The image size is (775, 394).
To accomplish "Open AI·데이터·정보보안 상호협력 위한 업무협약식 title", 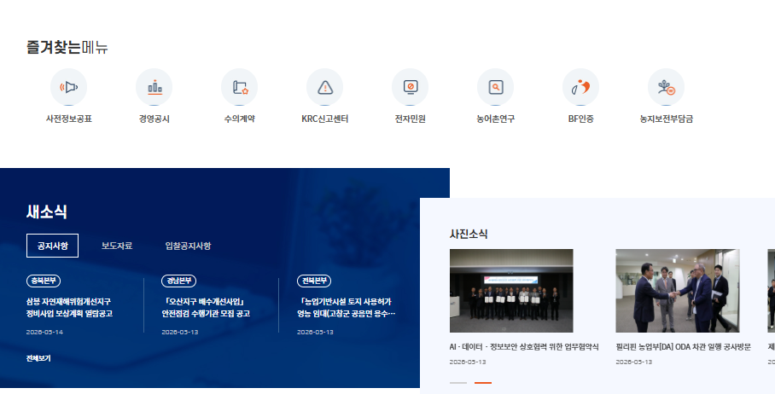I will [x=524, y=347].
